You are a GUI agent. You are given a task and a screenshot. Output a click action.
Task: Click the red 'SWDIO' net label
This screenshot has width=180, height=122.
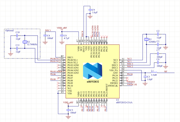click(x=131, y=82)
